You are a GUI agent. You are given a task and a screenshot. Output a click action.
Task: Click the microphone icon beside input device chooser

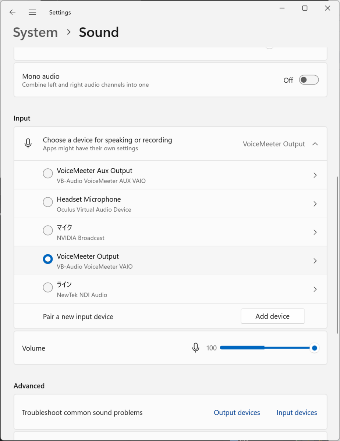pos(28,144)
